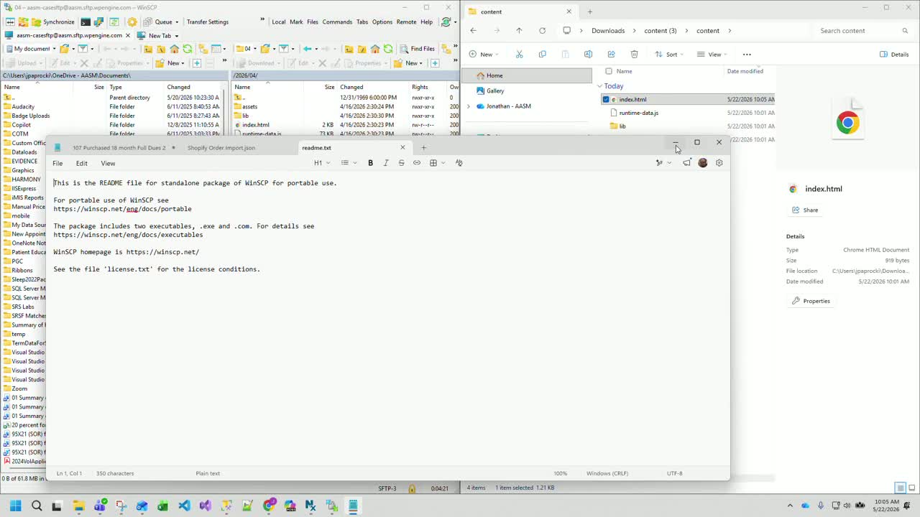Image resolution: width=920 pixels, height=517 pixels.
Task: Go up one folder in File Explorer
Action: tap(519, 31)
